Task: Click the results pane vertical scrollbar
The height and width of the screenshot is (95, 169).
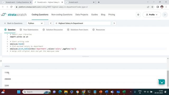Action: click(x=168, y=78)
